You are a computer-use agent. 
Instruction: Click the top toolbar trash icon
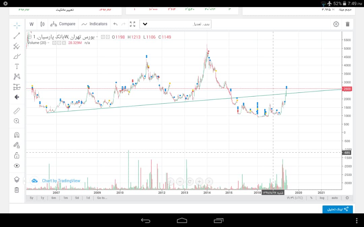point(347,24)
